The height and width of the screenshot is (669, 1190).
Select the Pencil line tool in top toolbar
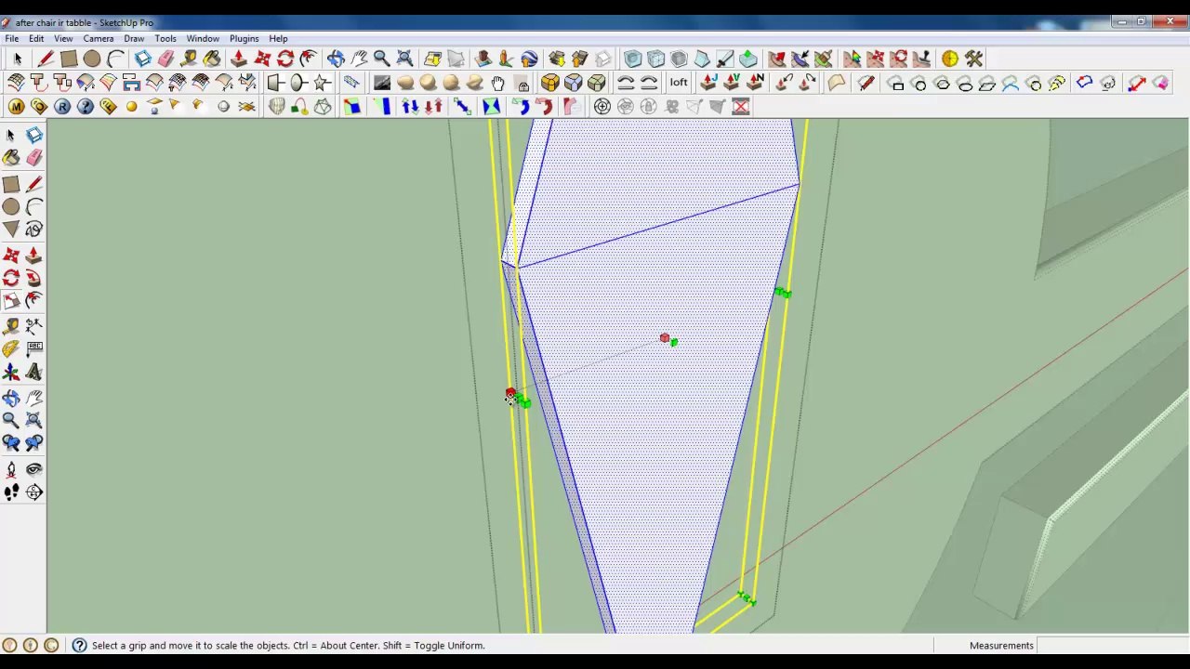[x=45, y=59]
